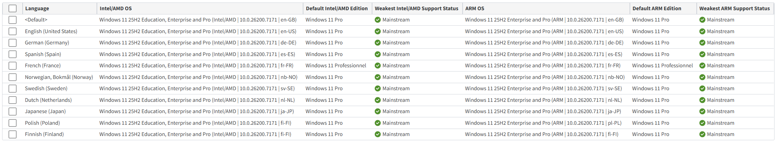This screenshot has height=142, width=777.
Task: Check the select-all checkbox in header
Action: pyautogui.click(x=12, y=8)
